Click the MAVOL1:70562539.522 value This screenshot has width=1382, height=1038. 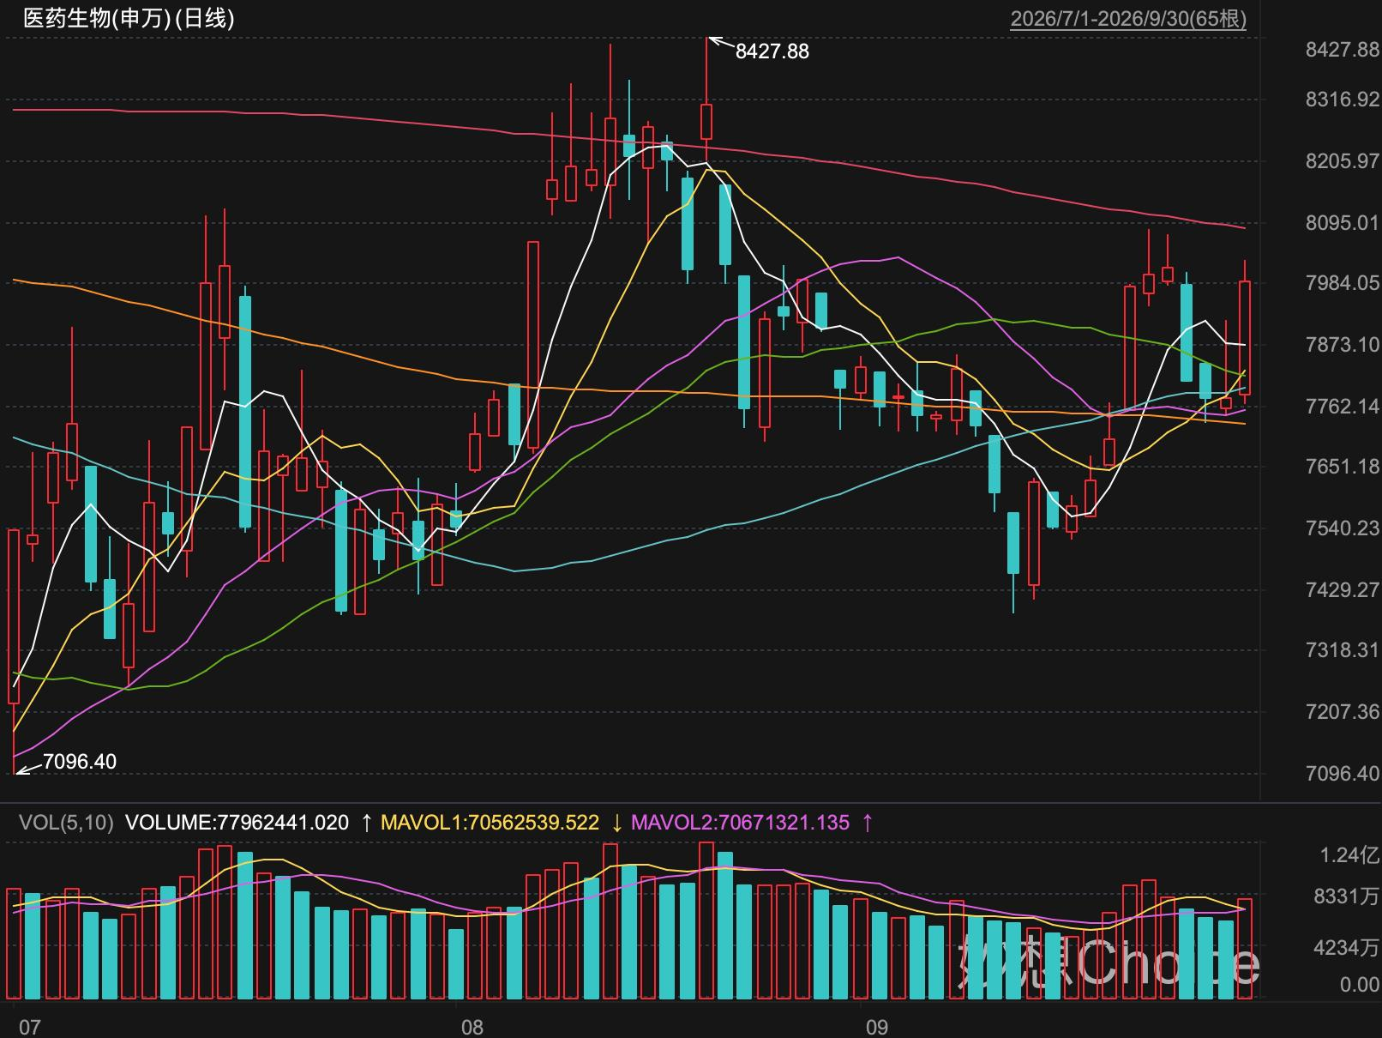(490, 823)
